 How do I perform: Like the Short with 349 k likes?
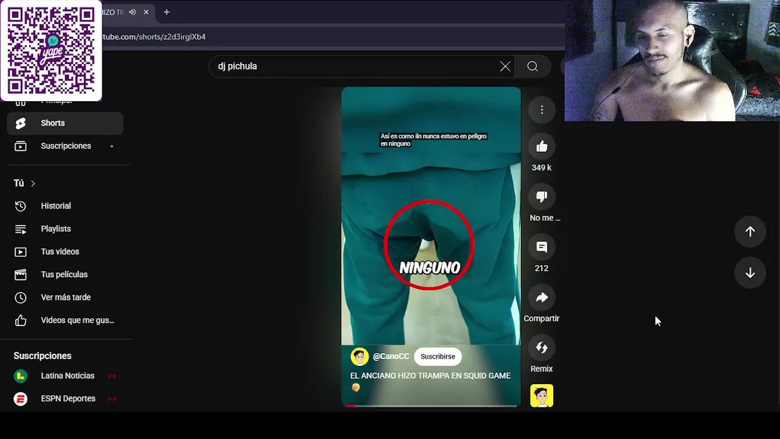tap(542, 146)
